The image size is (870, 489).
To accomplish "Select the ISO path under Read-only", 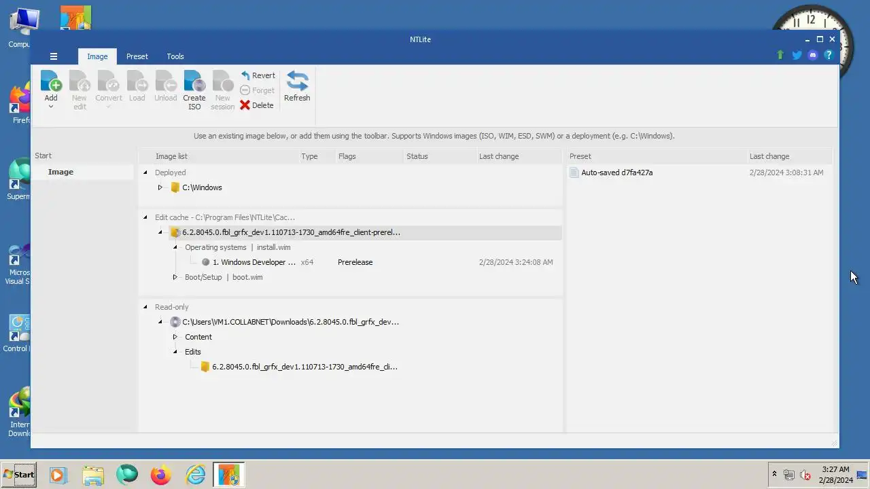I will 290,322.
